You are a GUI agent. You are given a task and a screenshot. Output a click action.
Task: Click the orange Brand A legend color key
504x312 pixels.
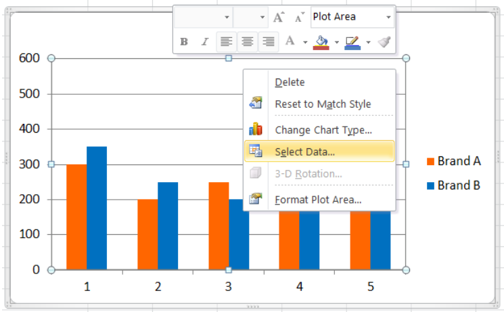point(430,161)
